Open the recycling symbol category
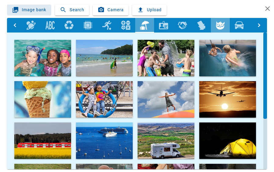 (x=69, y=25)
